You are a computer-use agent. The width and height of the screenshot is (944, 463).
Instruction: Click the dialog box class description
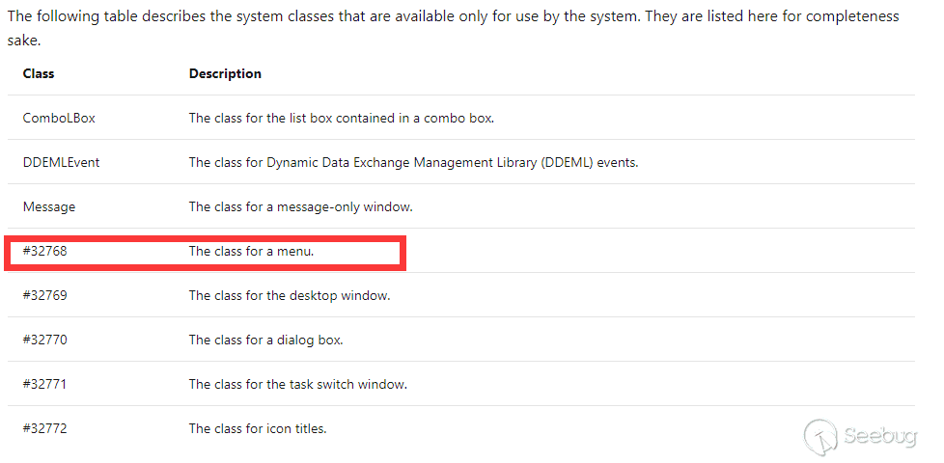[x=266, y=340]
